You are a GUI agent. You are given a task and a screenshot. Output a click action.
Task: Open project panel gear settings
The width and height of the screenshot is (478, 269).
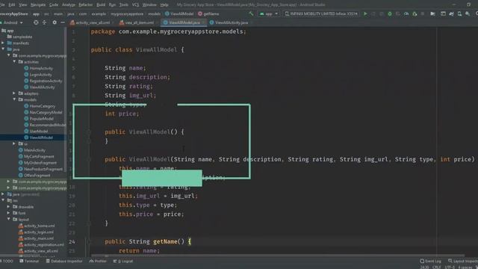(55, 22)
